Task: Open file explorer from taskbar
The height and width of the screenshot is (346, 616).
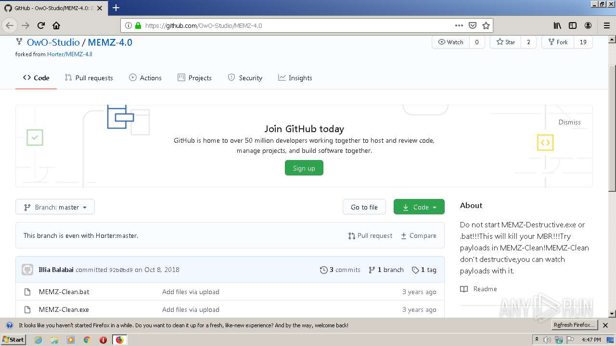Action: pos(54,340)
